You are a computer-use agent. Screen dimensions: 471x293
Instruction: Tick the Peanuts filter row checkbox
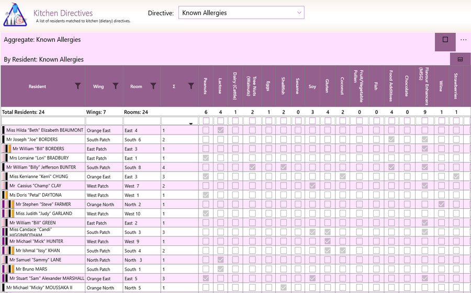[x=206, y=121]
